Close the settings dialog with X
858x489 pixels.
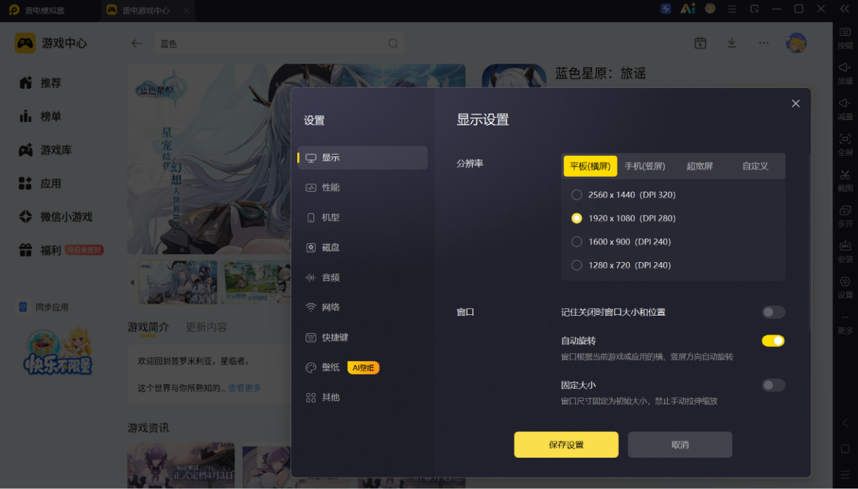(x=796, y=104)
